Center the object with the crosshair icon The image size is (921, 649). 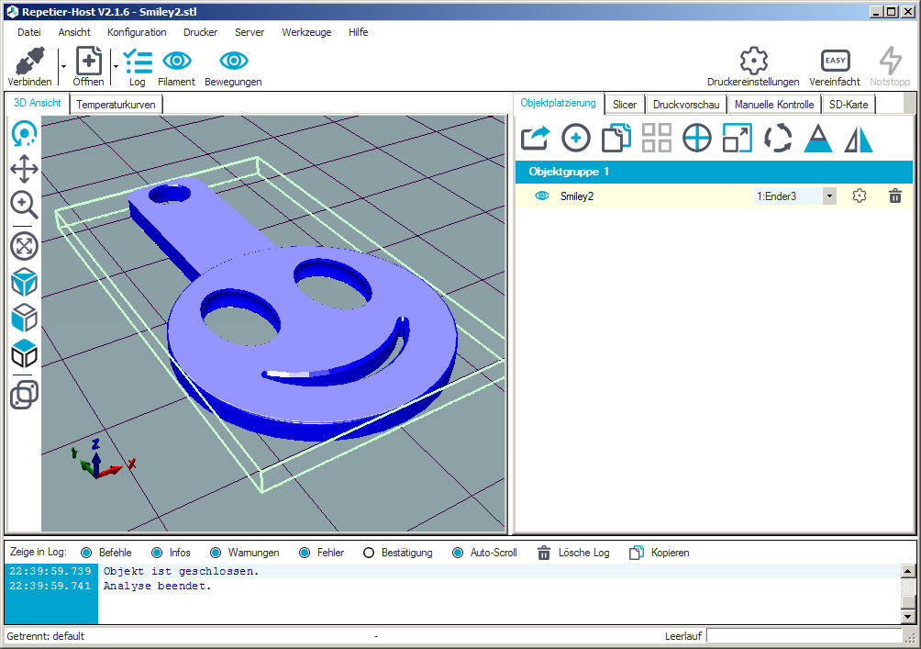tap(697, 138)
